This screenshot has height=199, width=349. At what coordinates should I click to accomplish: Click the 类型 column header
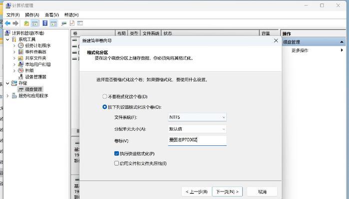134,33
